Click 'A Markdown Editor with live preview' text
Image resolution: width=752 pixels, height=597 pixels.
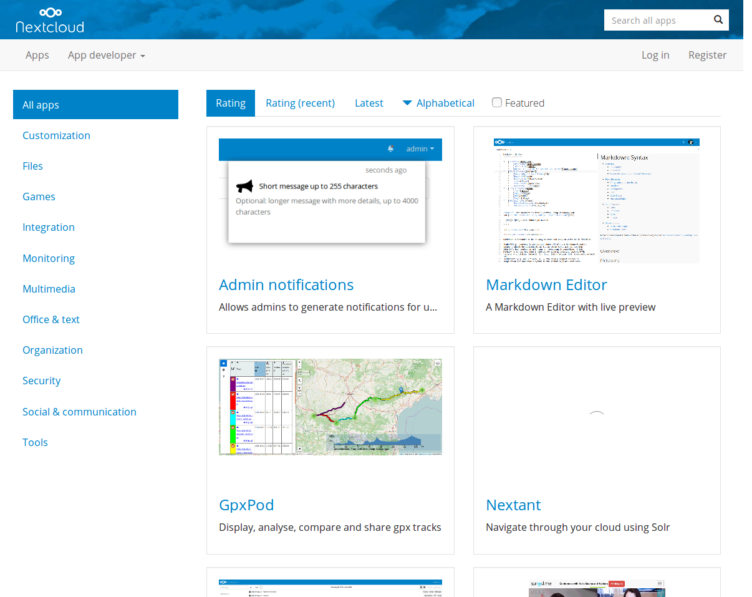571,307
